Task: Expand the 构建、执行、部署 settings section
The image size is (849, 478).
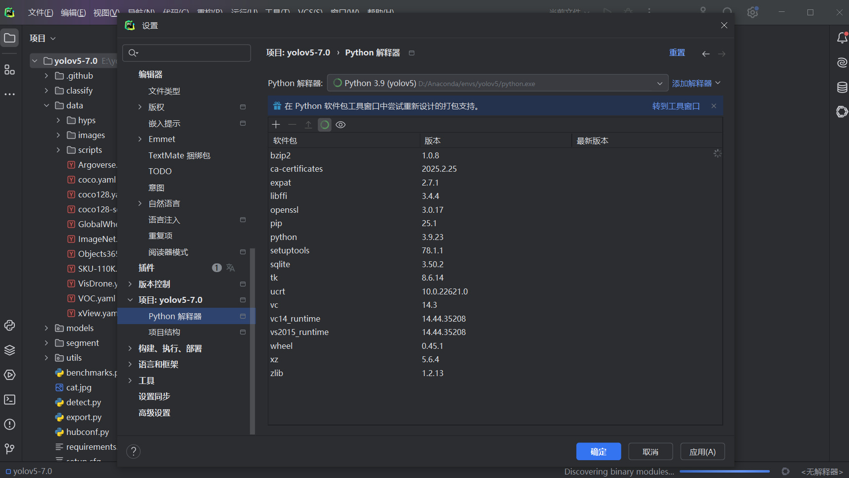Action: coord(130,348)
